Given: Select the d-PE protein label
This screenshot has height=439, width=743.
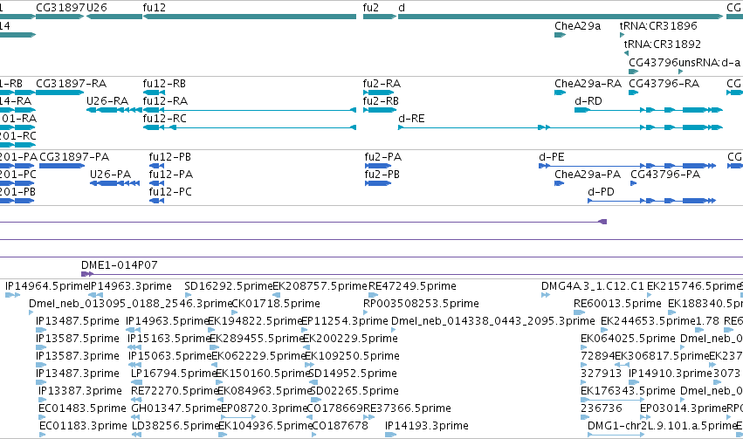Looking at the screenshot, I should click(552, 157).
